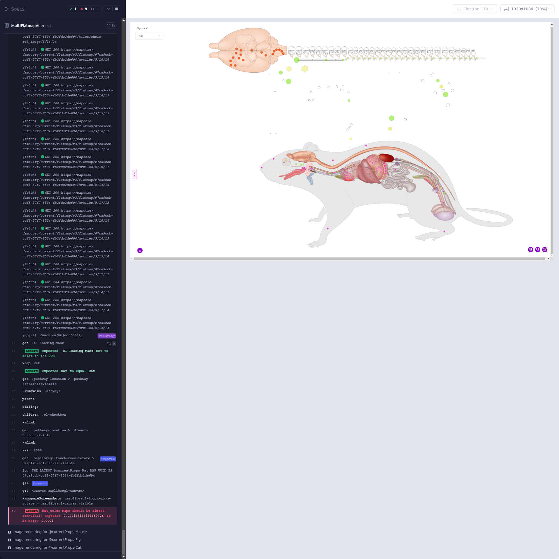Click the stop running tests button
The width and height of the screenshot is (559, 559).
(117, 9)
